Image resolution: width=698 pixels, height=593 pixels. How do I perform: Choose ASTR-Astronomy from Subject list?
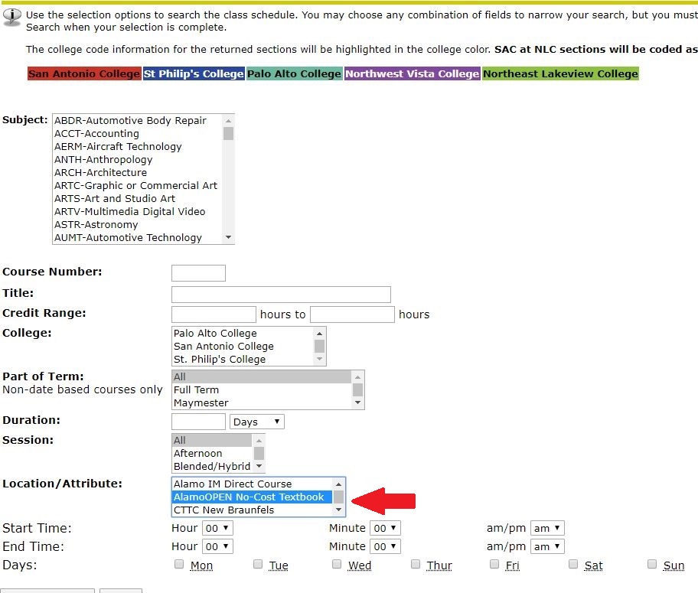(x=96, y=224)
